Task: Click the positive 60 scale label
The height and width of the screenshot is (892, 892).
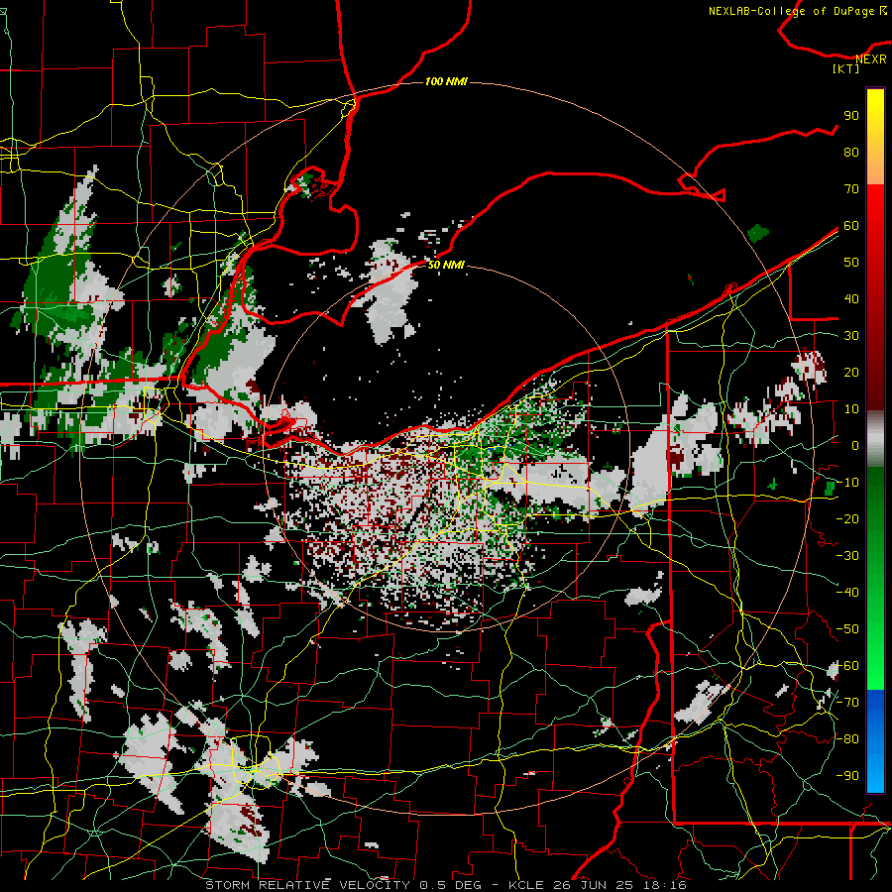Action: pyautogui.click(x=851, y=226)
